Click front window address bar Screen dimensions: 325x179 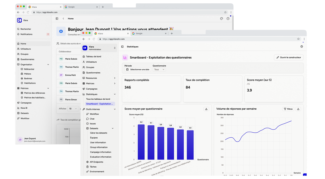199,39
